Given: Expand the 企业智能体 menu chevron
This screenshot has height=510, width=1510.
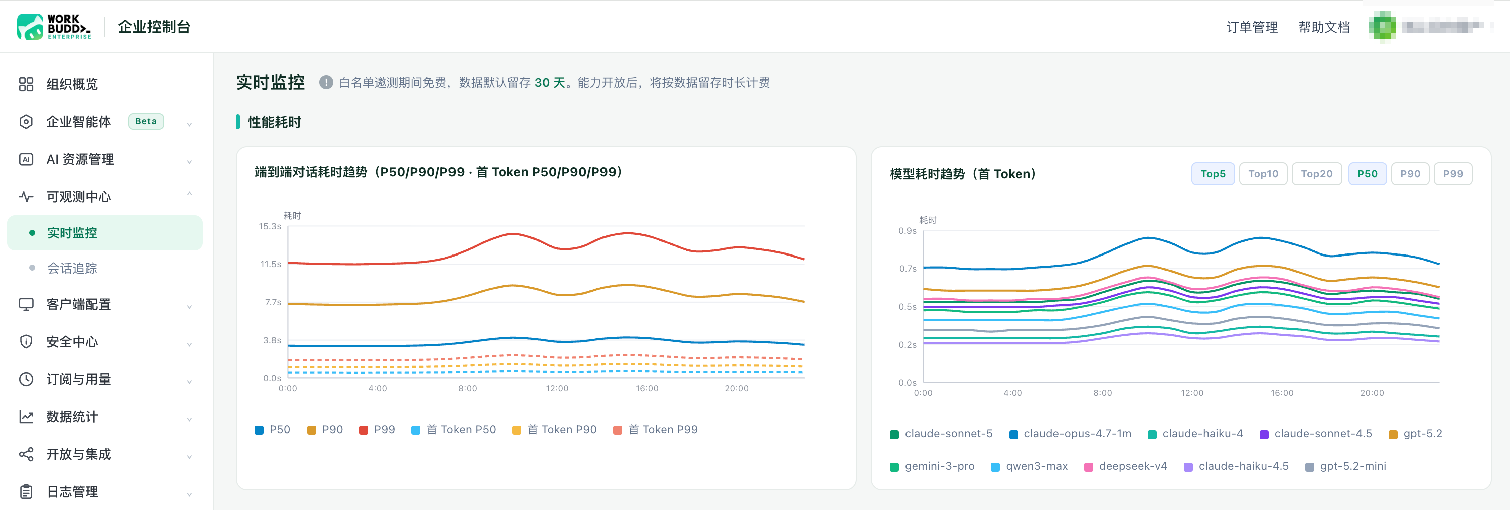Looking at the screenshot, I should coord(189,124).
